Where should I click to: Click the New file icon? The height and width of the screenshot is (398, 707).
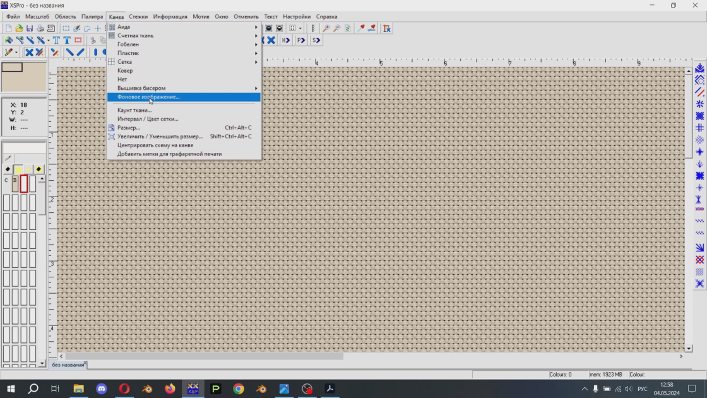(x=9, y=28)
